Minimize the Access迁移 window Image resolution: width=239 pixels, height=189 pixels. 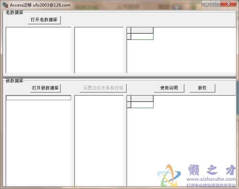[206, 4]
